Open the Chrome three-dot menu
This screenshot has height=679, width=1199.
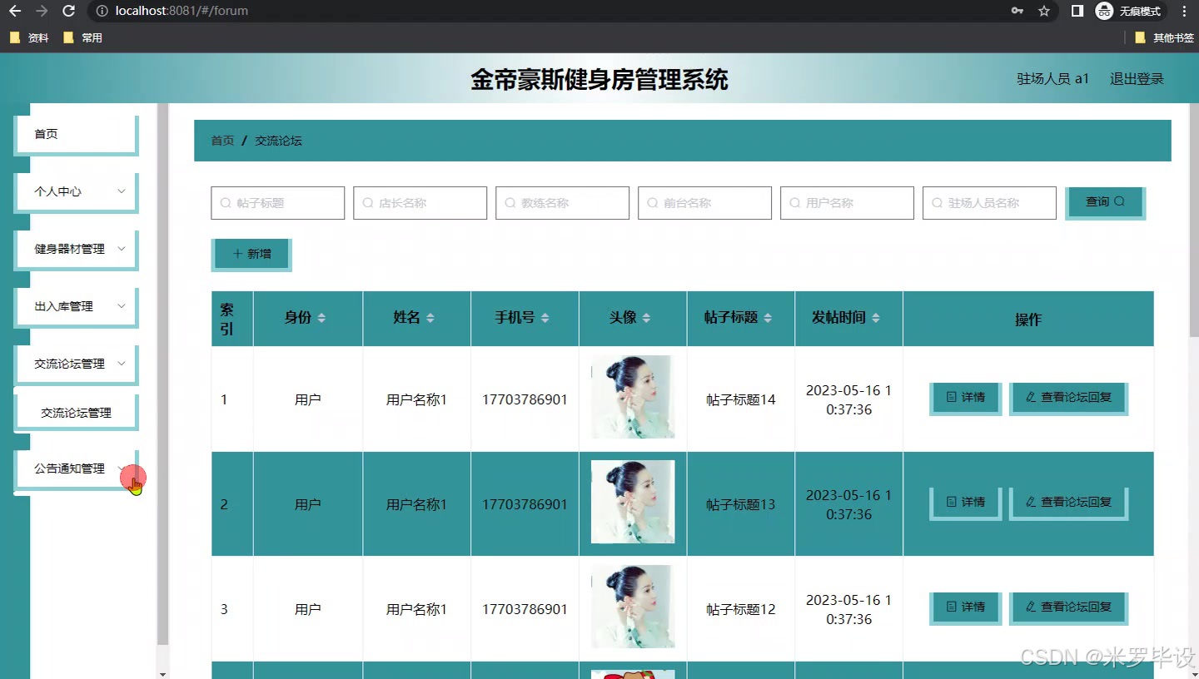[x=1184, y=11]
